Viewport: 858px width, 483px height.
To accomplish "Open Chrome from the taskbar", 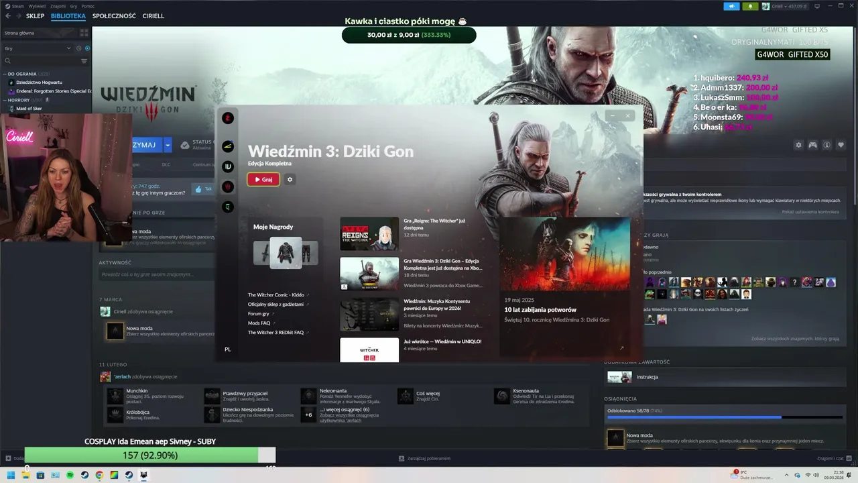I will 99,476.
